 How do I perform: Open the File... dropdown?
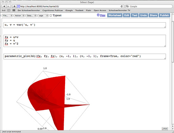pyautogui.click(x=7, y=15)
